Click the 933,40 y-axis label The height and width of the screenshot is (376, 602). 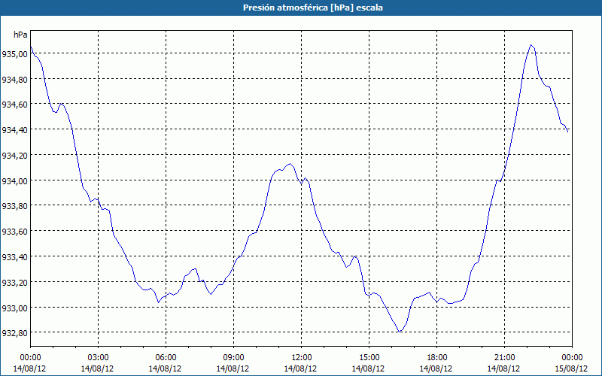14,257
